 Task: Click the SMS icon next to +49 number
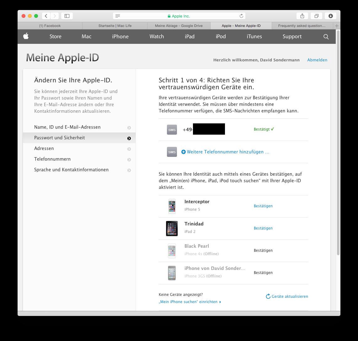[x=172, y=130]
